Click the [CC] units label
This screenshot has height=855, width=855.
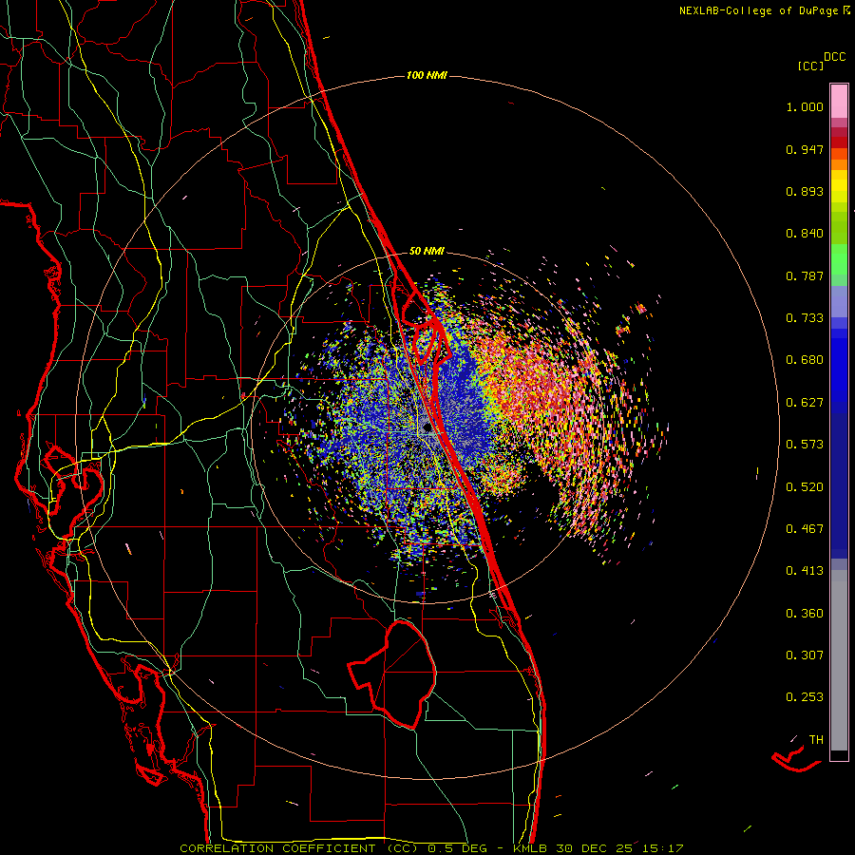(811, 66)
